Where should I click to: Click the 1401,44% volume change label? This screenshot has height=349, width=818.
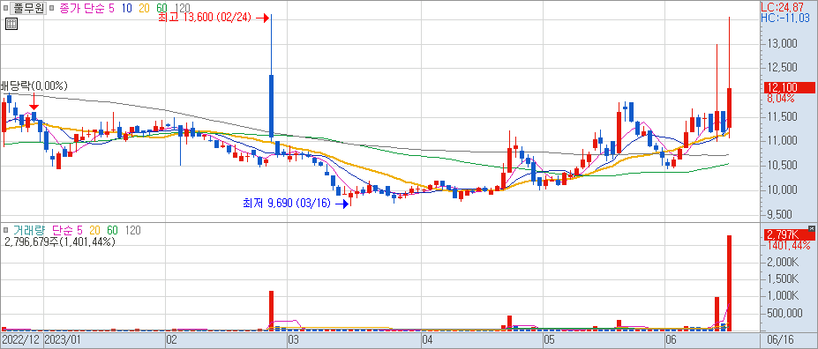pos(788,245)
